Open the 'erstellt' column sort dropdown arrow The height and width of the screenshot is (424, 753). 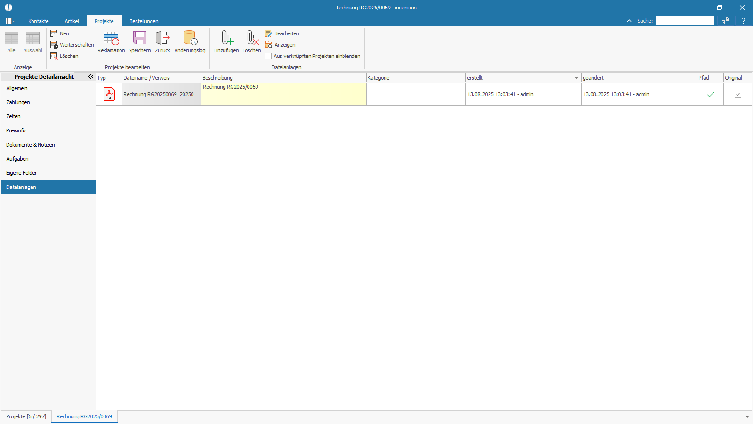(x=577, y=78)
